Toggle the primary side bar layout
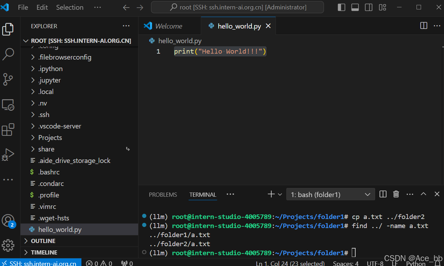Screen dimensions: 444x266 point(342,7)
